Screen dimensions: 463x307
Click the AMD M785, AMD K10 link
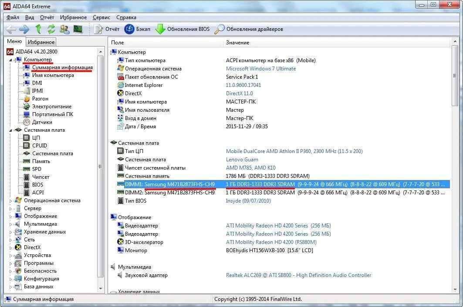251,168
